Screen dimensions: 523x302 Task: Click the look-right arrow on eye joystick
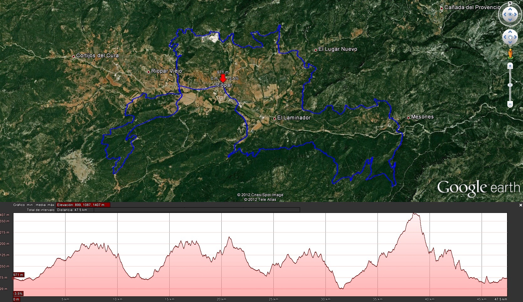(x=515, y=14)
